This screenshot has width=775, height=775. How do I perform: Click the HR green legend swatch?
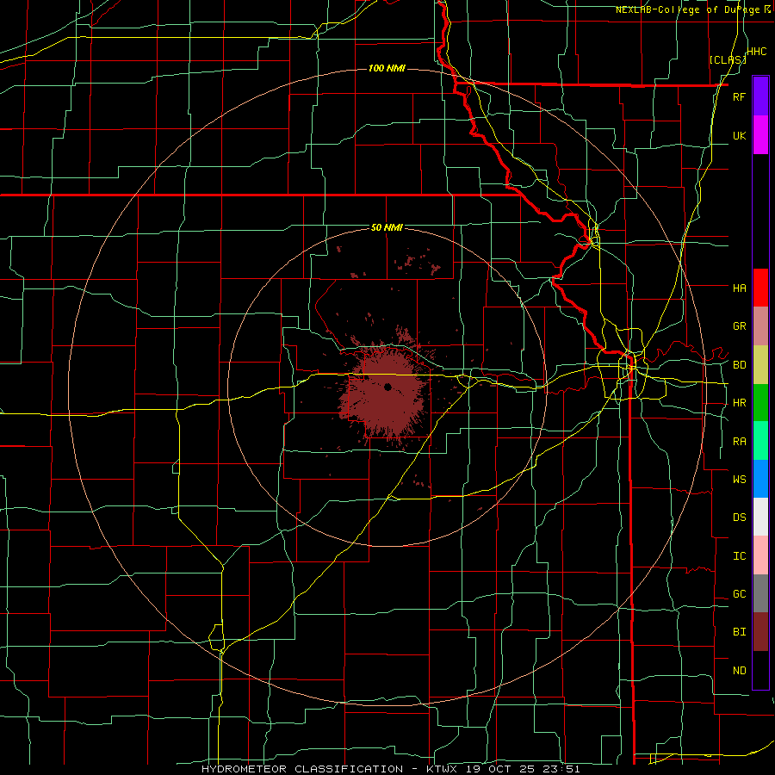760,402
